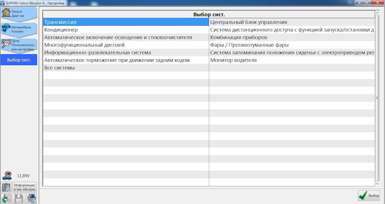Viewport: 385px width, 204px height.
Task: Click the F12 layers upload icon
Action: coord(31,199)
